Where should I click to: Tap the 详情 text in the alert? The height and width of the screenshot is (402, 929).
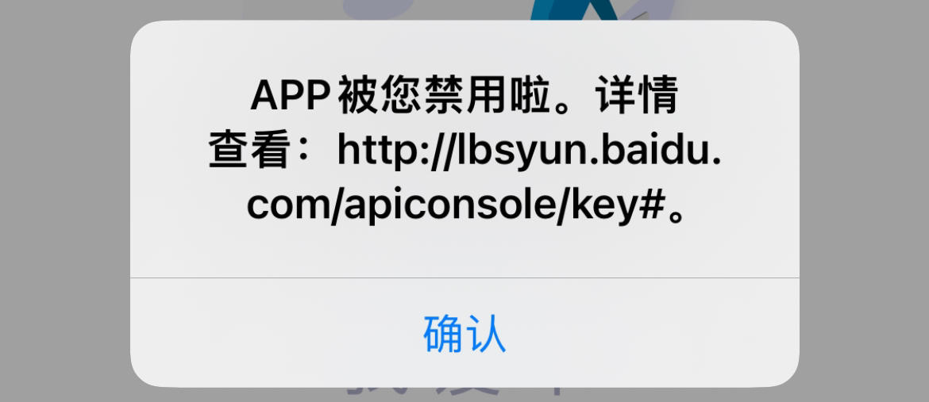[636, 97]
